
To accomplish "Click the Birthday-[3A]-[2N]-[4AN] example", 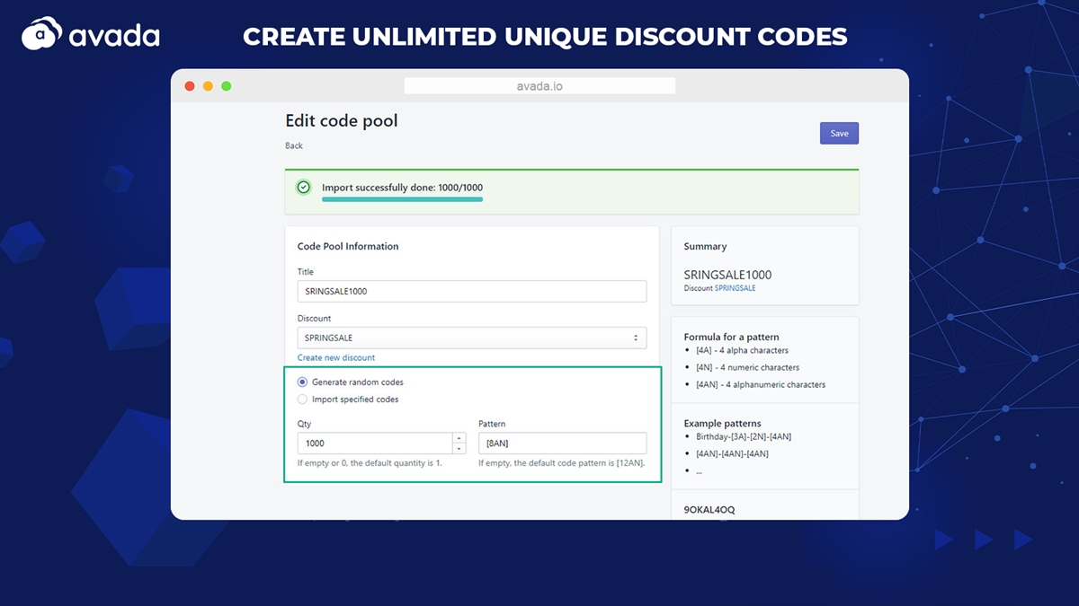I will pos(744,436).
